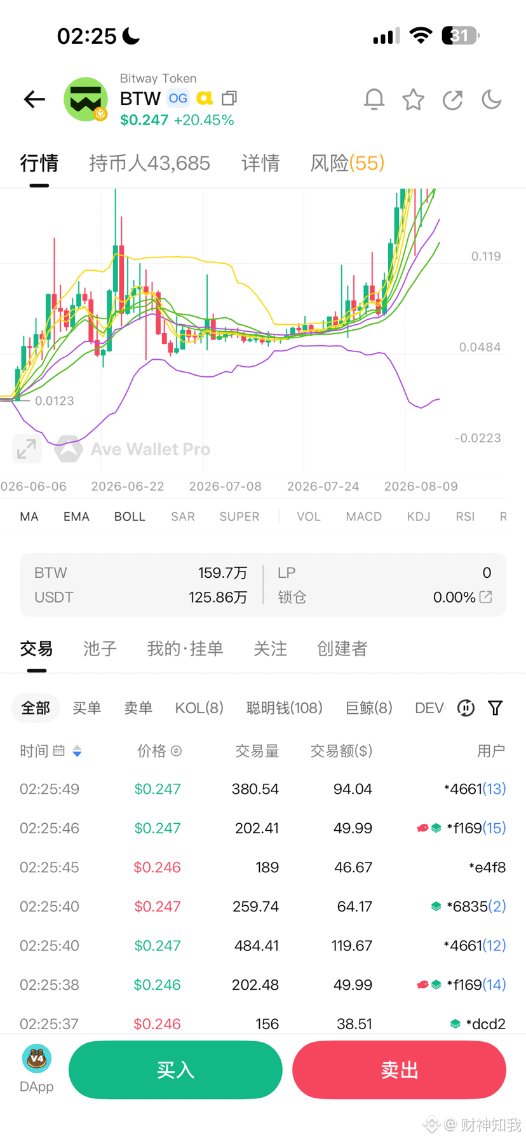Screen dimensions: 526x1141
Task: Open the 创建者 tab
Action: pos(342,648)
